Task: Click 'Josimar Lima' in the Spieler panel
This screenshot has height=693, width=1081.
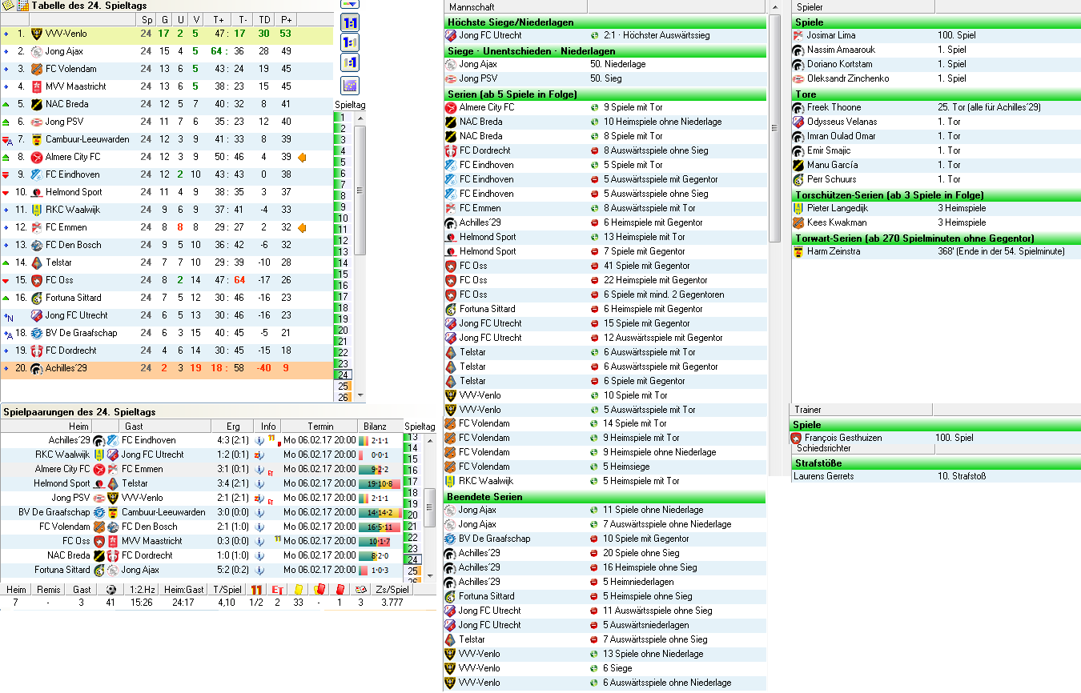Action: pos(831,35)
